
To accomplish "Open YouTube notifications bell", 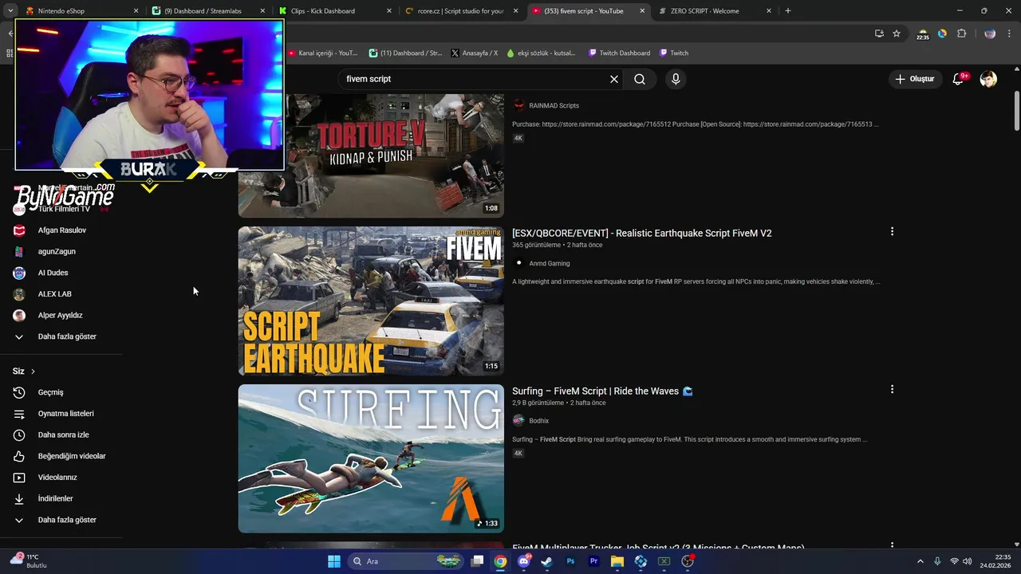I will 959,79.
